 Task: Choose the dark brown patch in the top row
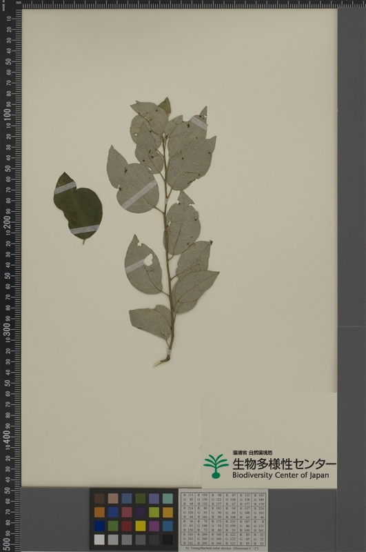point(99,498)
